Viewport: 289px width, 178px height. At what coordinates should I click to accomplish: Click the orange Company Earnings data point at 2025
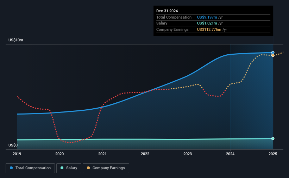tap(273, 55)
